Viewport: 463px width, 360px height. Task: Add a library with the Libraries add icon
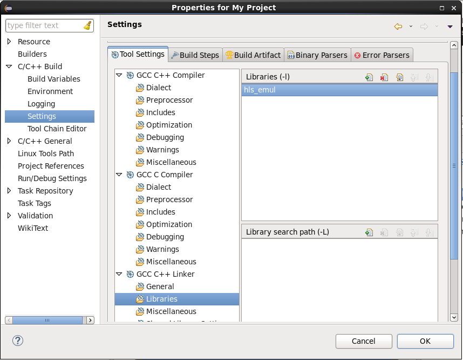click(369, 77)
